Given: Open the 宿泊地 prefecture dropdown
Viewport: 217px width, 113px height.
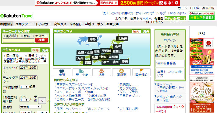Looking at the screenshot, I should 30,107.
